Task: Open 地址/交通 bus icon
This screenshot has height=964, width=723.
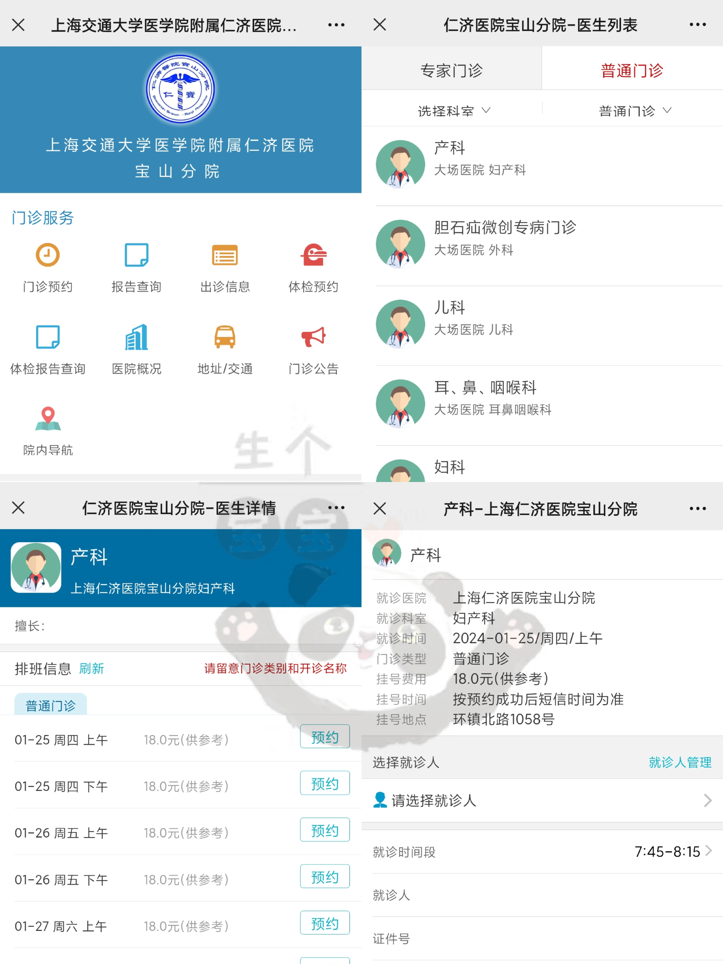Action: coord(225,336)
